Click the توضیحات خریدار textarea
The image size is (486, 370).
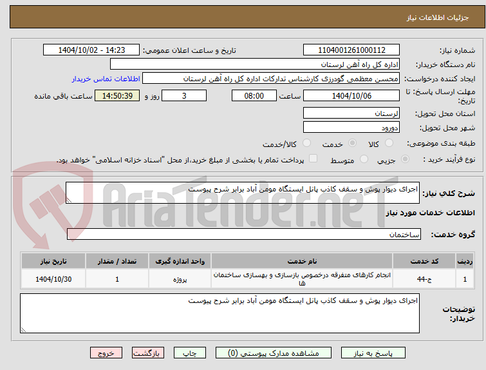[x=220, y=313]
